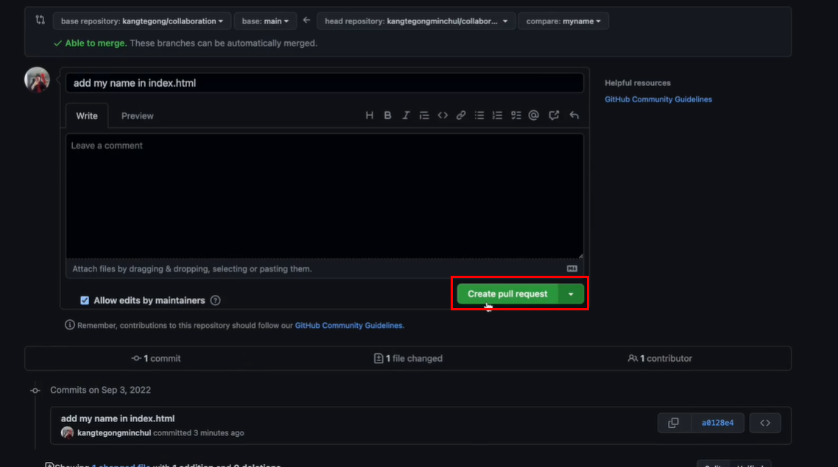
Task: Click the Markdown supported icon
Action: tap(572, 268)
